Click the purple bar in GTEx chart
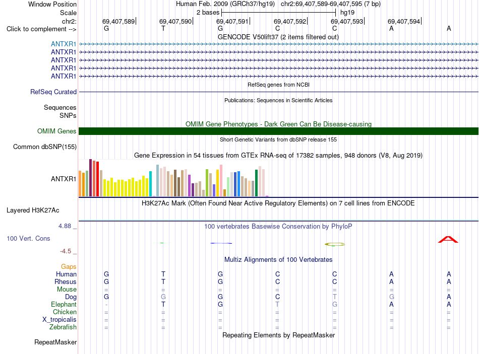The image size is (479, 354). (189, 185)
